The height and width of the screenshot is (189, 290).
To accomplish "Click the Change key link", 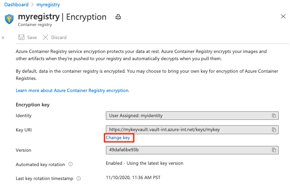I will (x=118, y=138).
